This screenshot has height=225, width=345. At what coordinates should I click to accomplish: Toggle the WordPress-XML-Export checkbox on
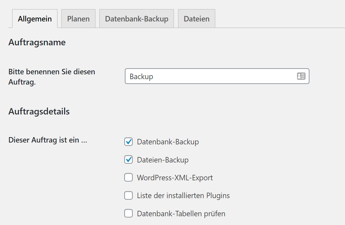click(128, 178)
